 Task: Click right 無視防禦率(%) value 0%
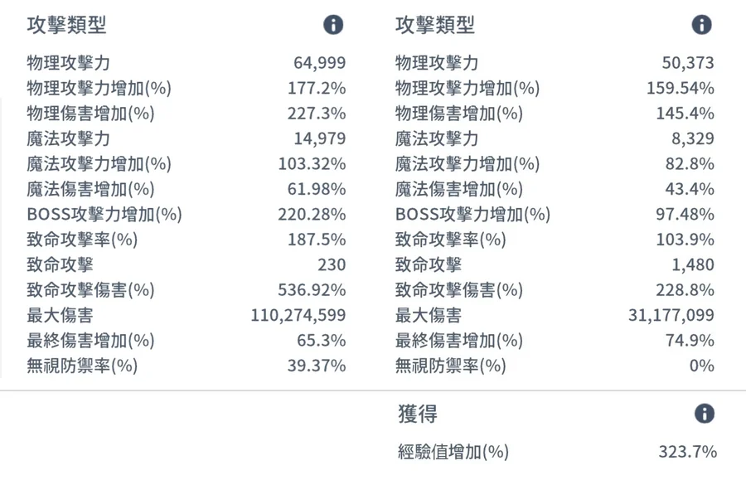point(702,366)
